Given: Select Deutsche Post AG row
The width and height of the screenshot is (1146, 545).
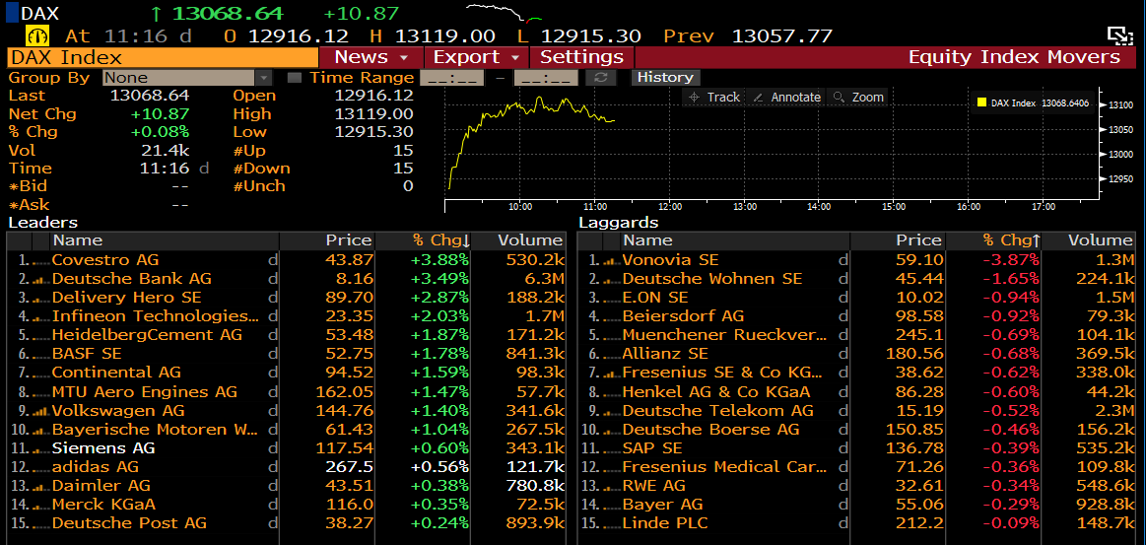Looking at the screenshot, I should point(286,524).
